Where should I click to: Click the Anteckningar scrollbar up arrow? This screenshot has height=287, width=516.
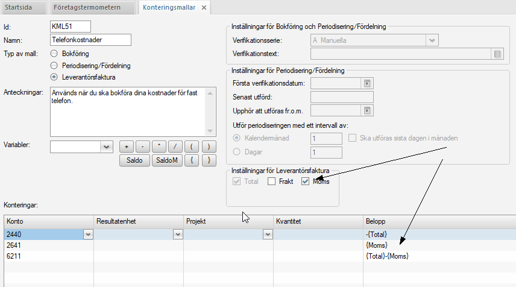point(210,93)
